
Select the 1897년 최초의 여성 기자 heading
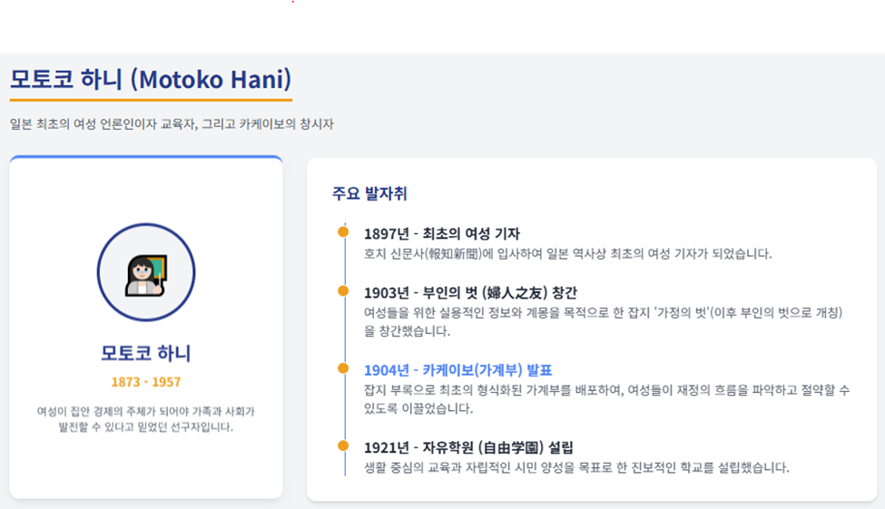(441, 233)
